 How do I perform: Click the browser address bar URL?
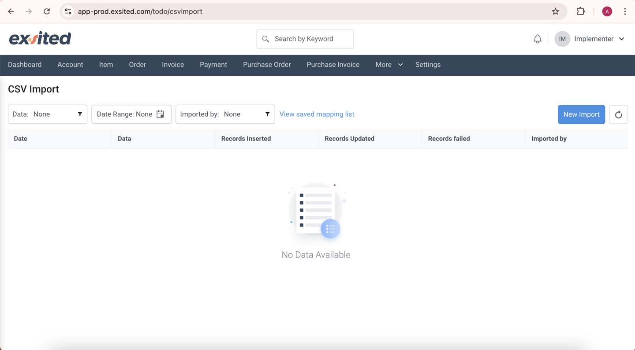point(140,11)
